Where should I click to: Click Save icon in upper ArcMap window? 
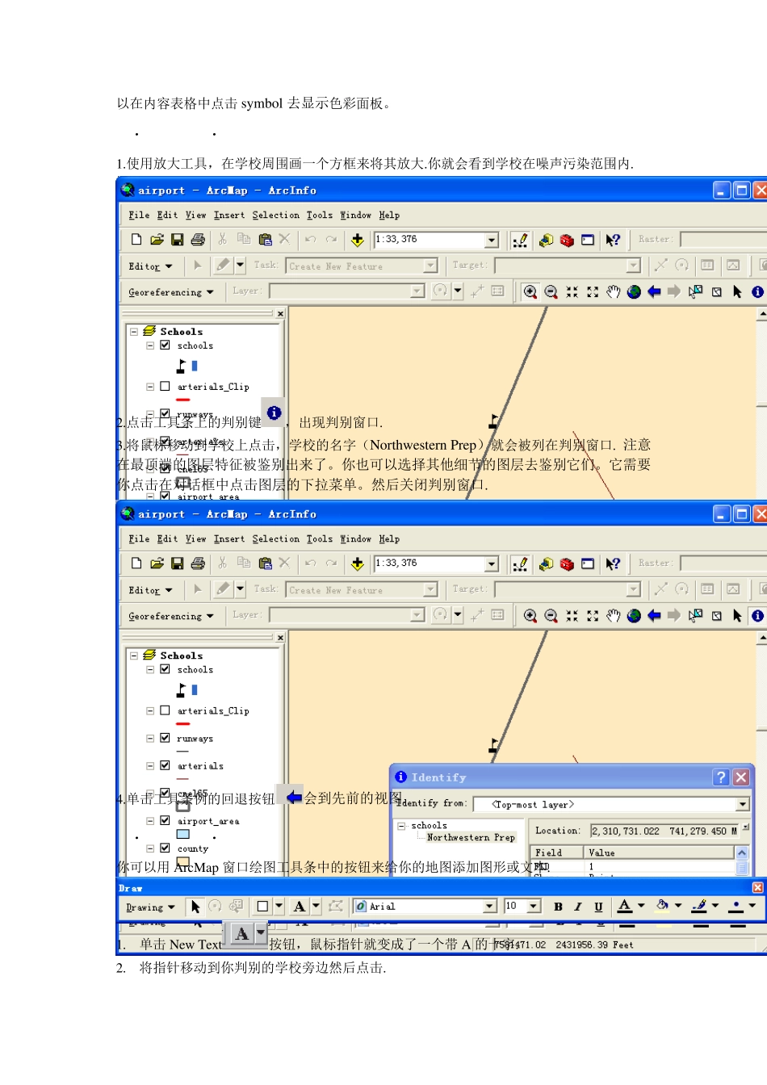(177, 239)
